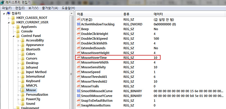Image resolution: width=226 pixels, height=109 pixels.
Task: Collapse the Control Panel tree node
Action: coord(13,36)
